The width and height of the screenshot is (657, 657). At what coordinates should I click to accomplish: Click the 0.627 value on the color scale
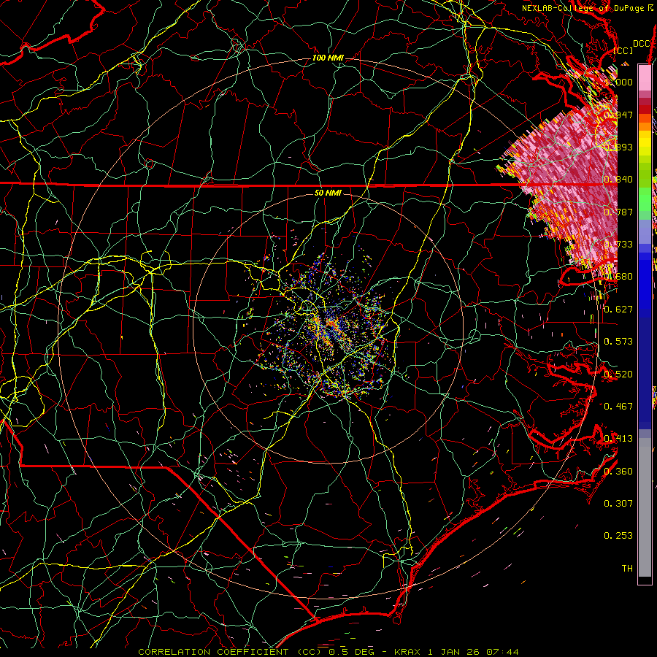click(x=618, y=310)
